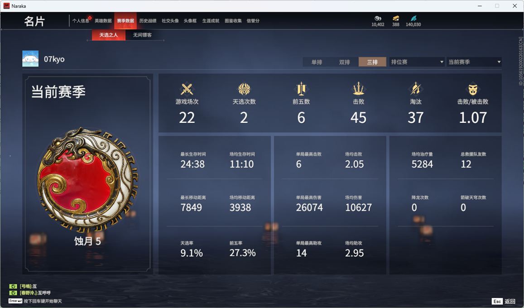Expand the 当前赛季 season dropdown
Viewport: 524px width, 308px height.
coord(474,62)
